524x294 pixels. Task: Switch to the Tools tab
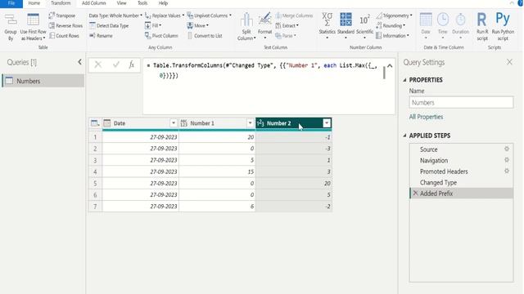(142, 3)
